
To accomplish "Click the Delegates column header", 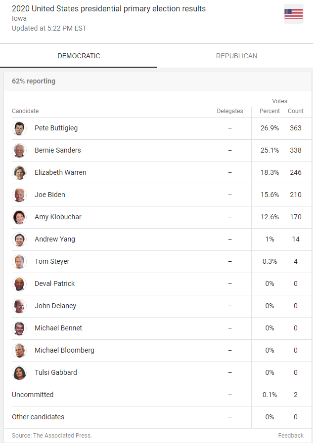I will pyautogui.click(x=230, y=111).
